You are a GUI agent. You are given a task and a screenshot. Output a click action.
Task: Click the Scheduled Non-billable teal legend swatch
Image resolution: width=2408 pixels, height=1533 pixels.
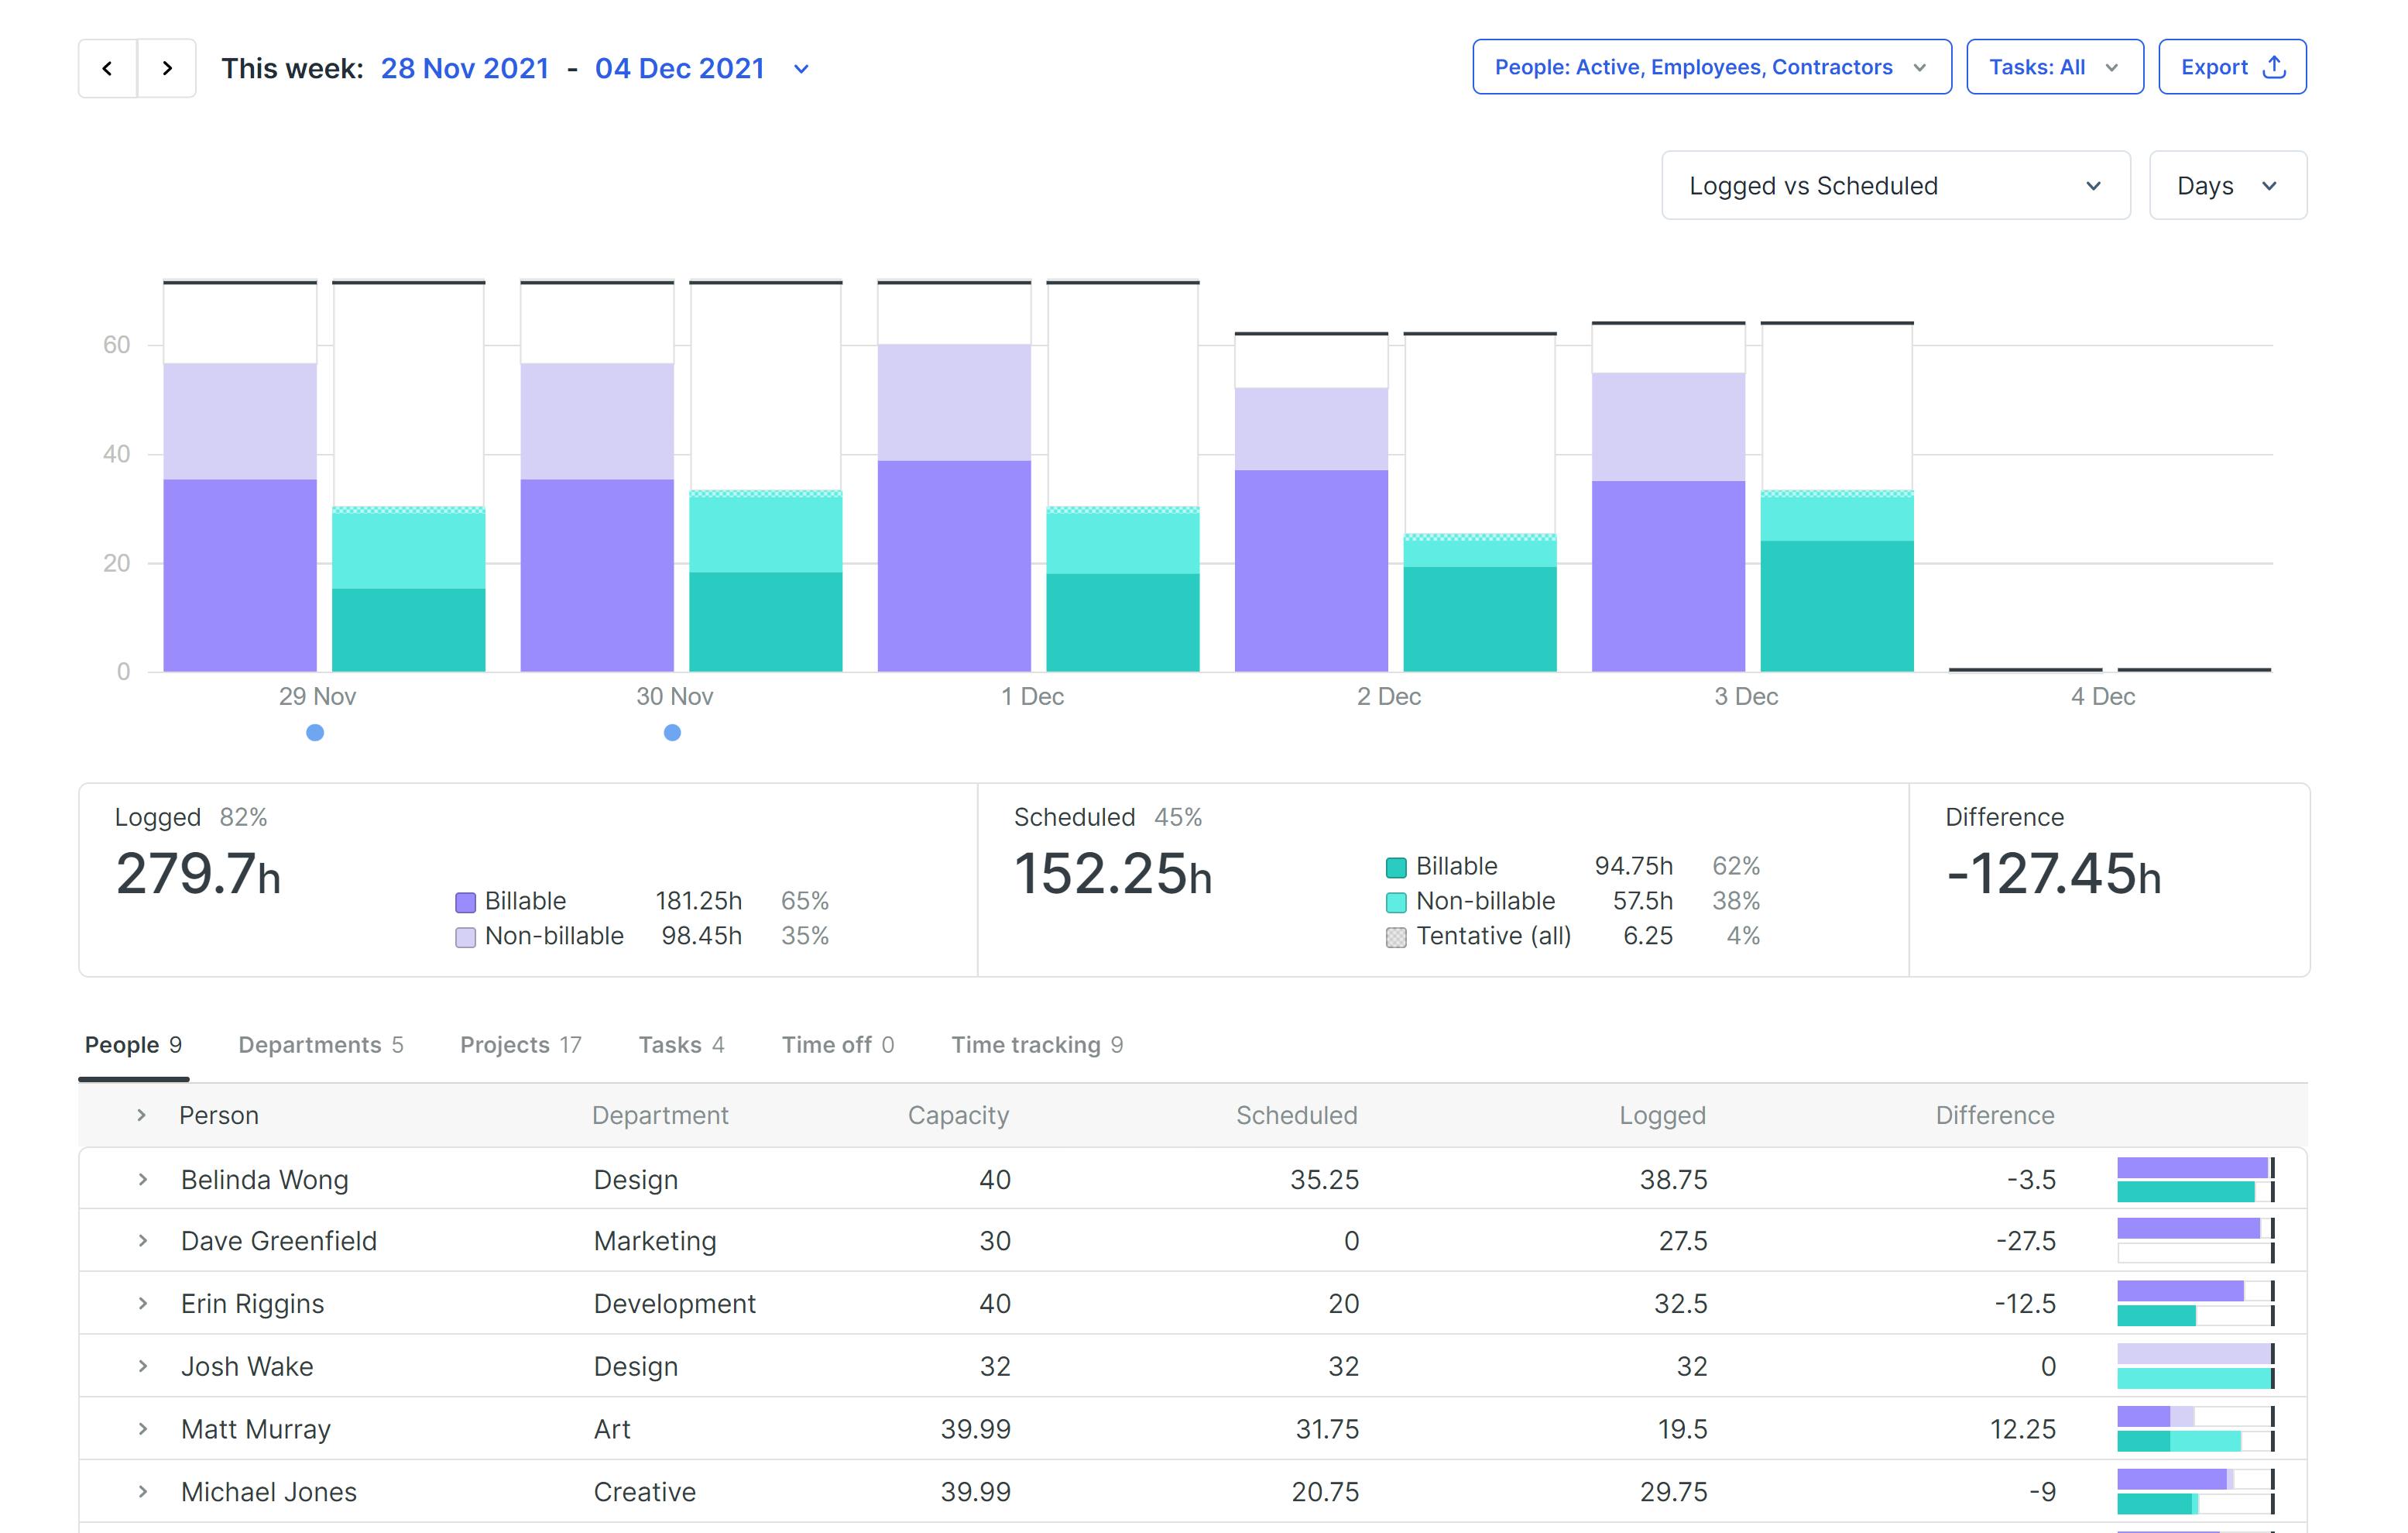(x=1396, y=902)
